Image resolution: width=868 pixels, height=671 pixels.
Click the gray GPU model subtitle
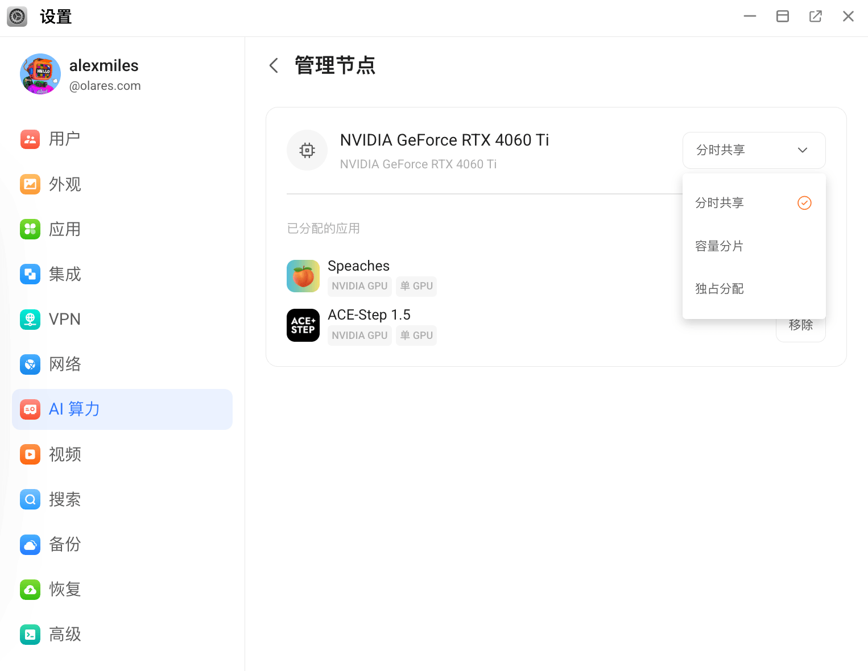(x=418, y=164)
